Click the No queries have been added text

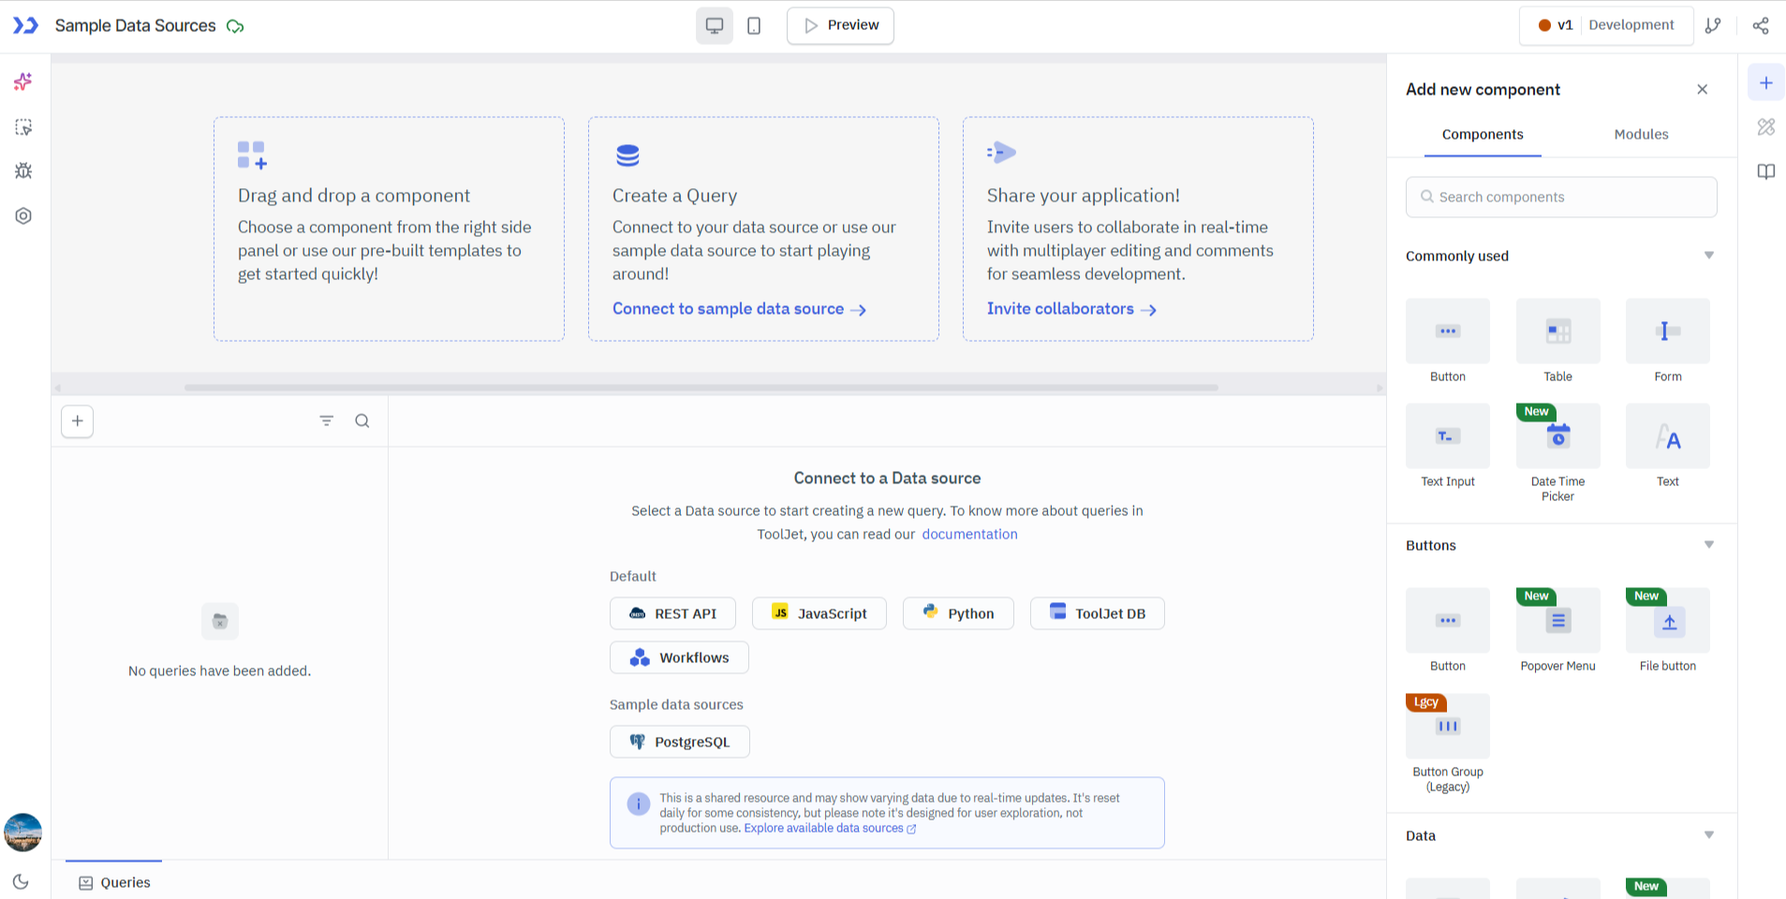point(219,671)
